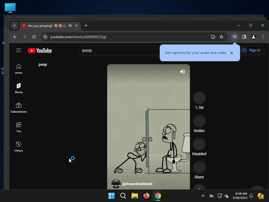The image size is (269, 202).
Task: Share the Short video
Action: (x=199, y=168)
